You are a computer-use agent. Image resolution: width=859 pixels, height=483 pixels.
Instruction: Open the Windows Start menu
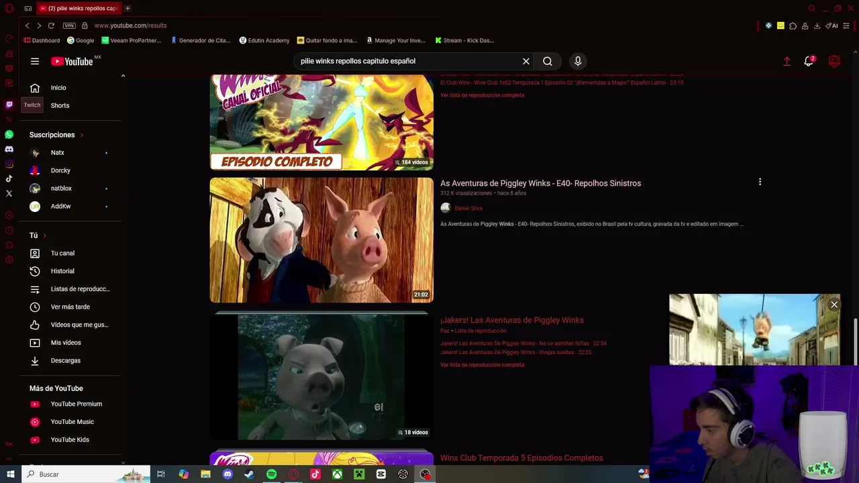[x=11, y=474]
